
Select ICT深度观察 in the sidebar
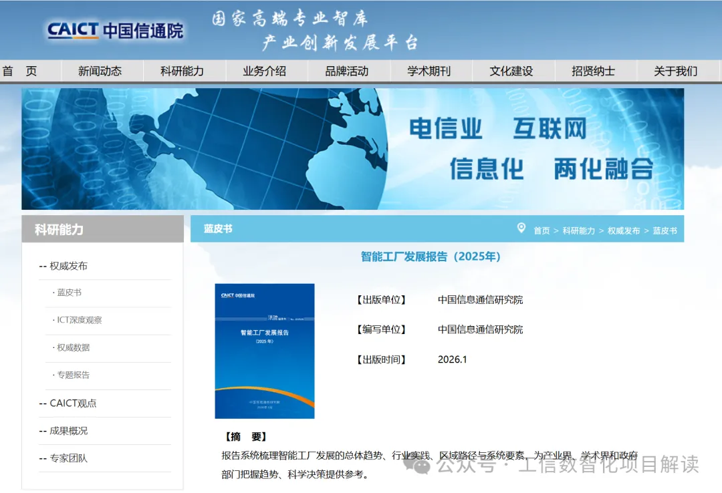[79, 320]
